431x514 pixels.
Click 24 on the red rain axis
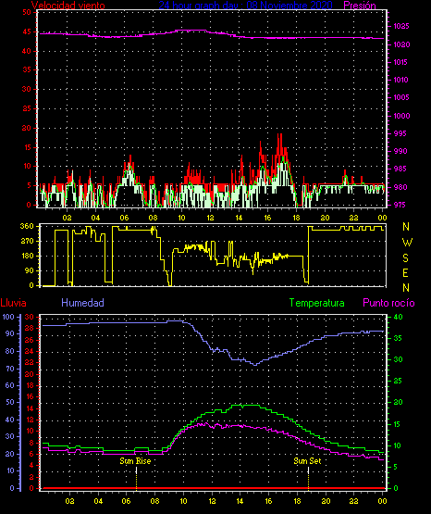[30, 351]
